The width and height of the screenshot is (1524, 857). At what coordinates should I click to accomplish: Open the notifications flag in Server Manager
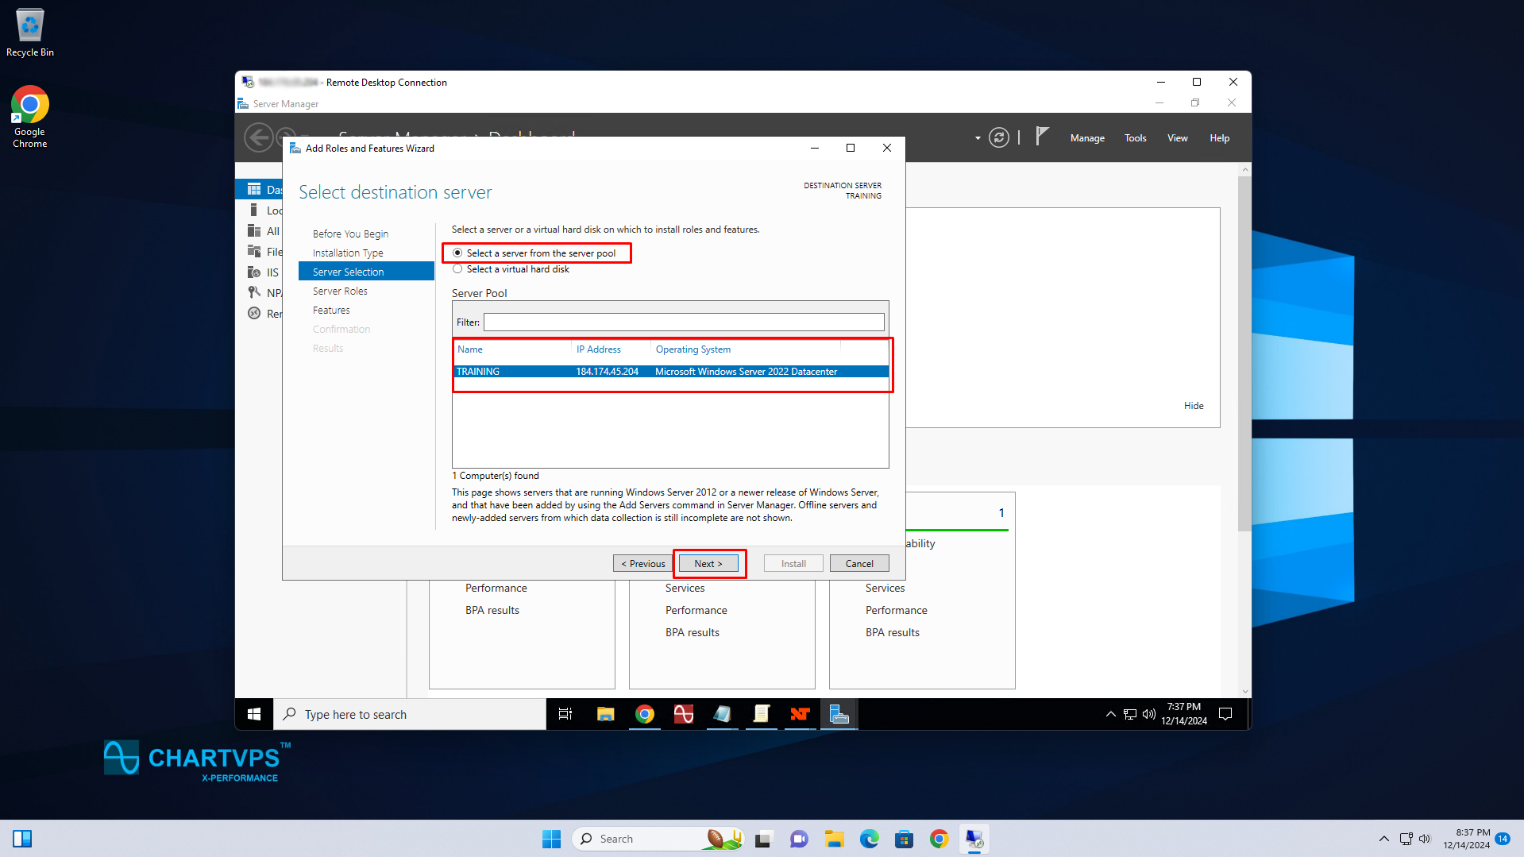[1042, 137]
